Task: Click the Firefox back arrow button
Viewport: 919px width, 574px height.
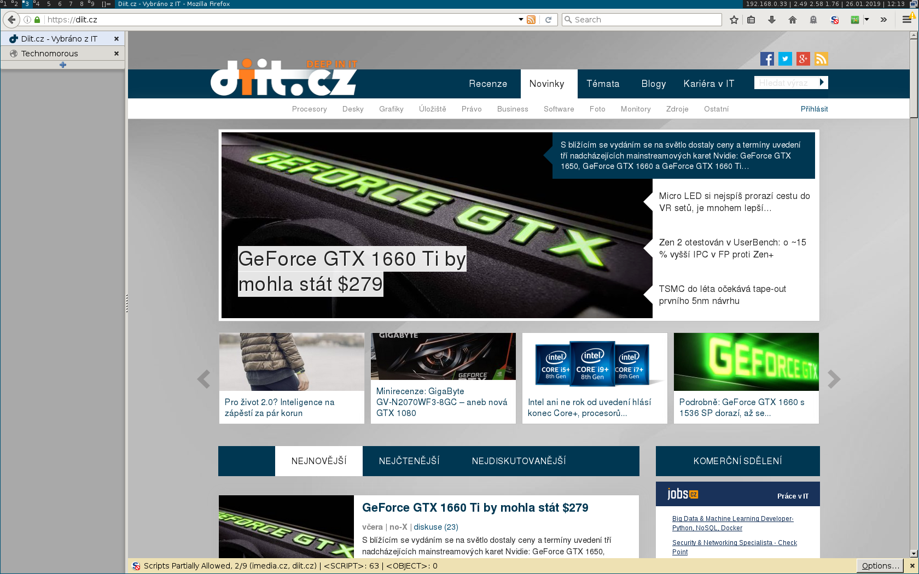Action: point(11,20)
